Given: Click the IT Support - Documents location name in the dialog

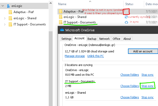Looking at the screenshot, I should [80, 81].
